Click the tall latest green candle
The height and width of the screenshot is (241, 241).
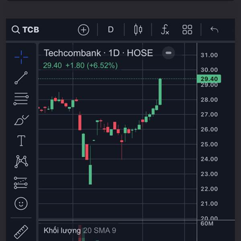click(x=160, y=92)
